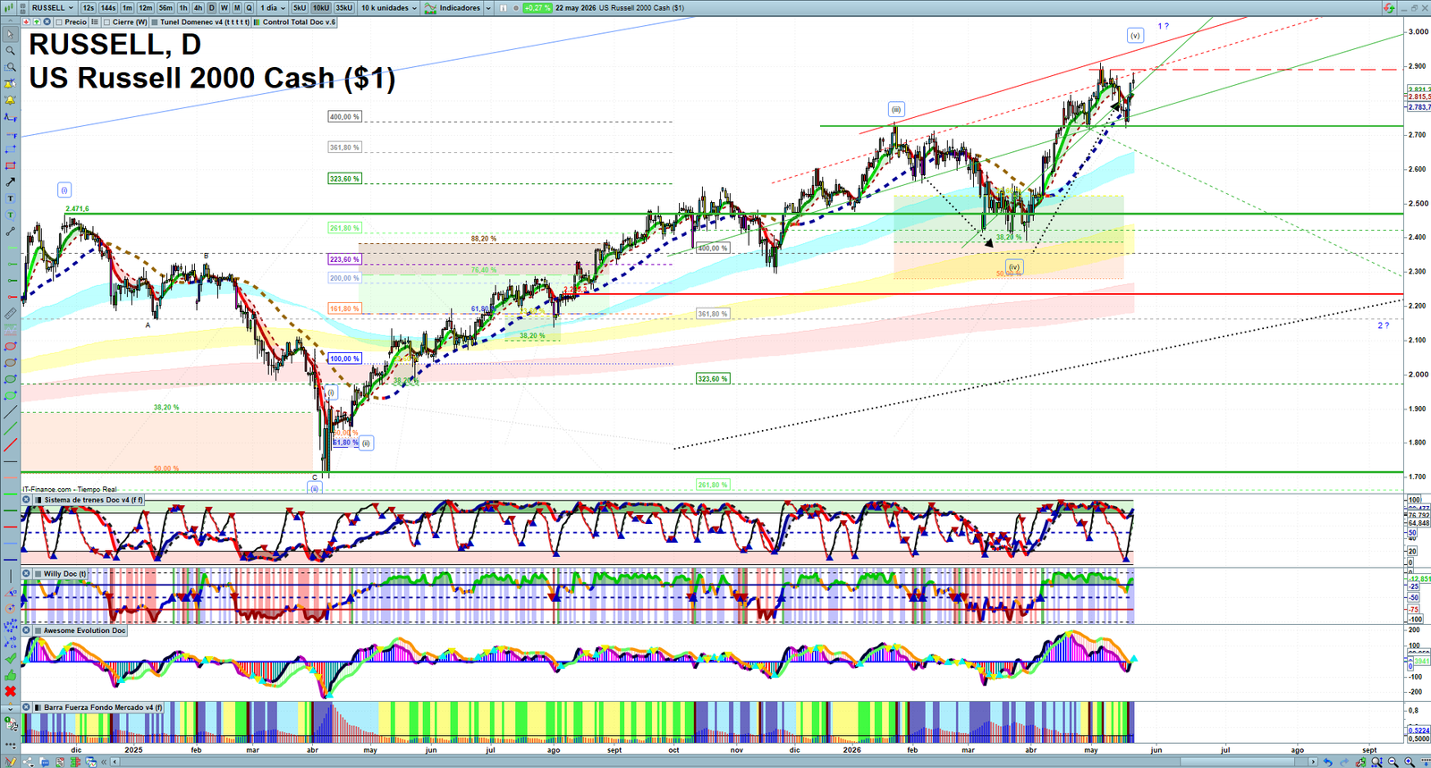Toggle the Cierre (W) checkbox
This screenshot has height=768, width=1431.
click(106, 21)
